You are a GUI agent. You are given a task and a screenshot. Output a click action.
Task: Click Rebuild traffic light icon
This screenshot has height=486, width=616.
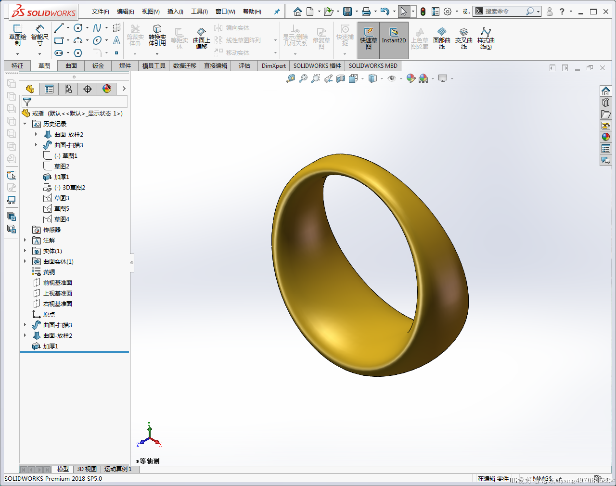[423, 12]
